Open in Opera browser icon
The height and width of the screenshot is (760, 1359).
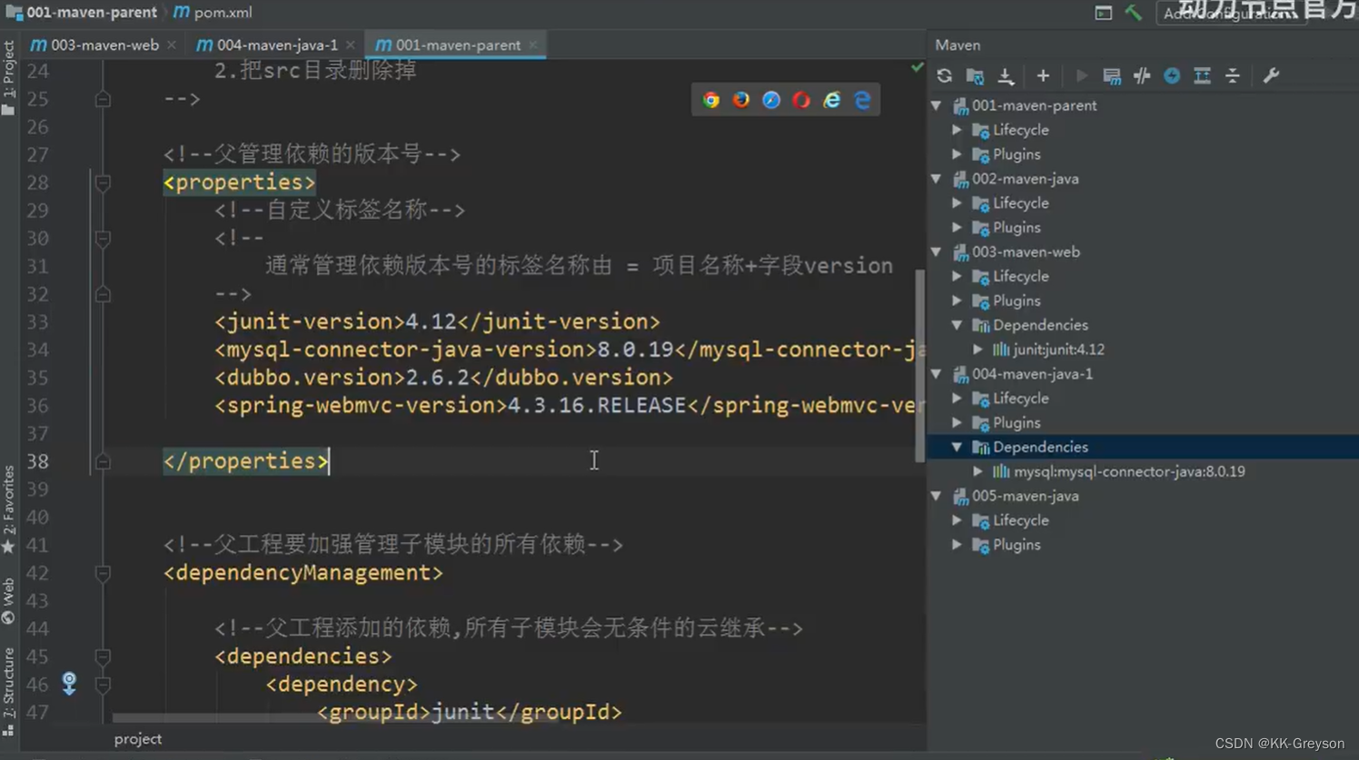(x=801, y=100)
